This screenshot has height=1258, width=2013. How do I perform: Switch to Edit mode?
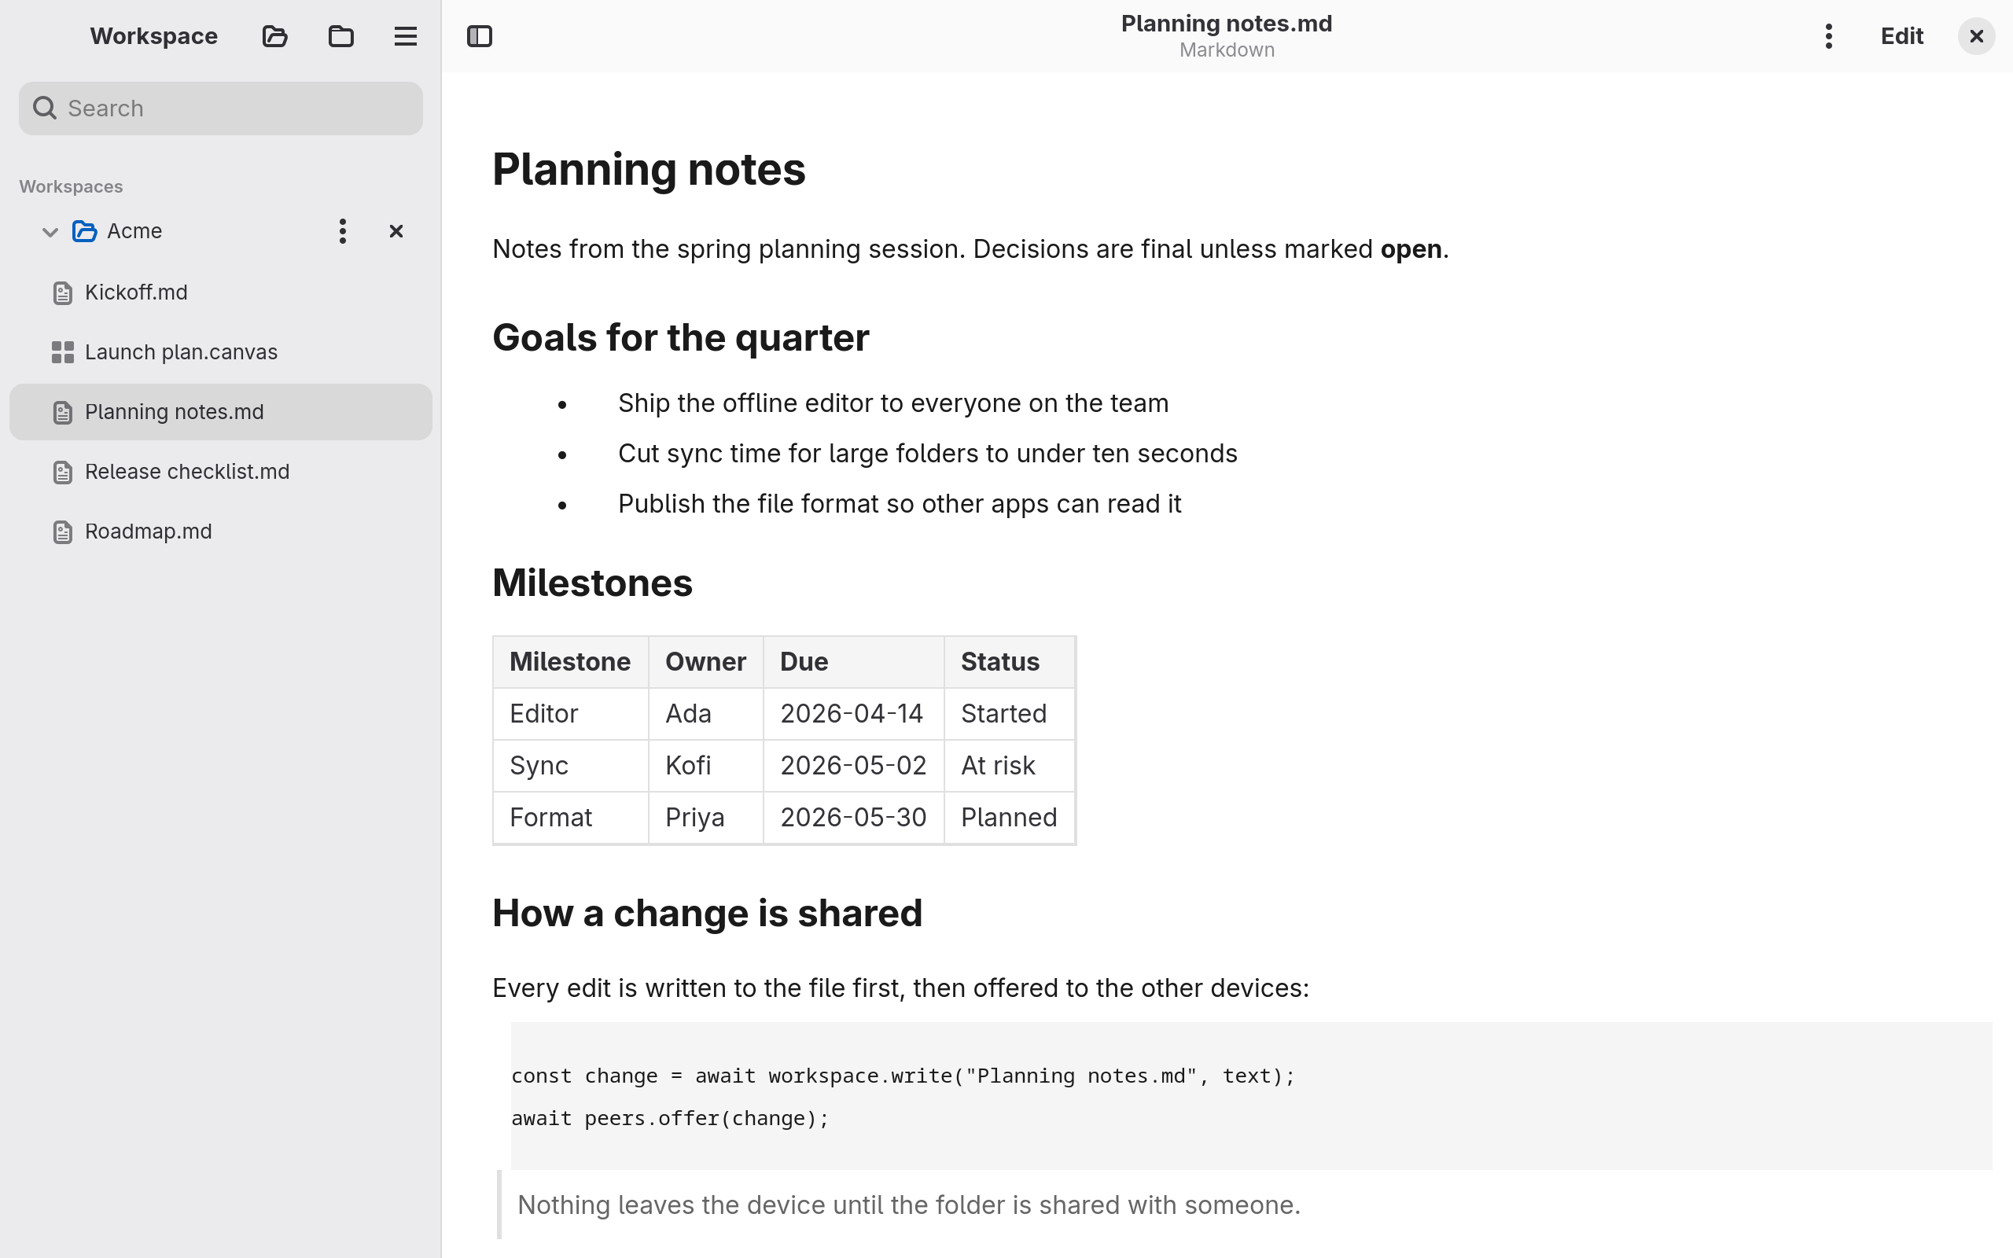pyautogui.click(x=1901, y=36)
